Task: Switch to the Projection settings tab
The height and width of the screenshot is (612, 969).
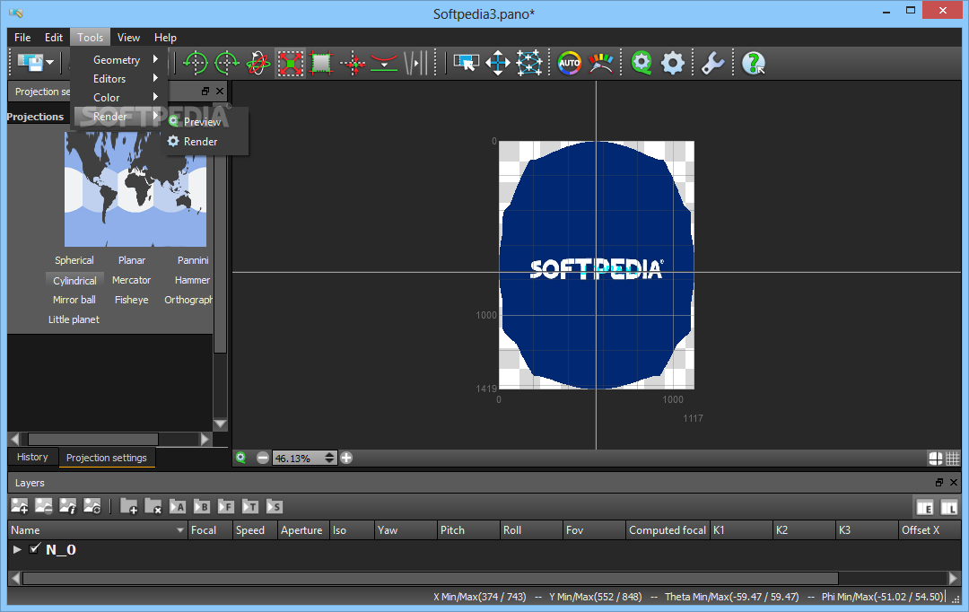Action: click(106, 458)
